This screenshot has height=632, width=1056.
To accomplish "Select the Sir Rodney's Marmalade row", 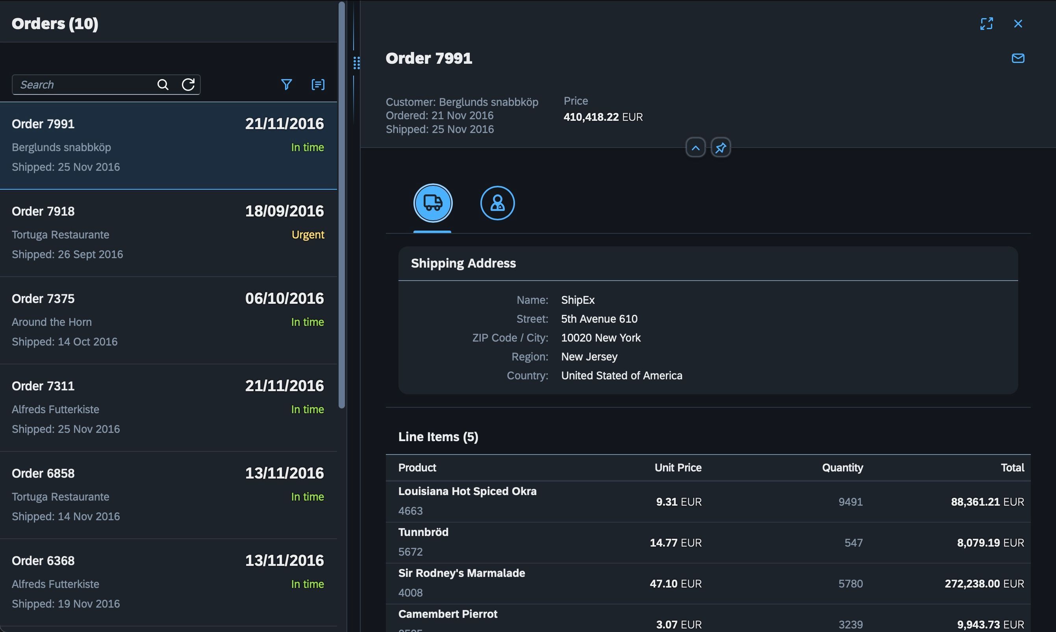I will pyautogui.click(x=708, y=584).
